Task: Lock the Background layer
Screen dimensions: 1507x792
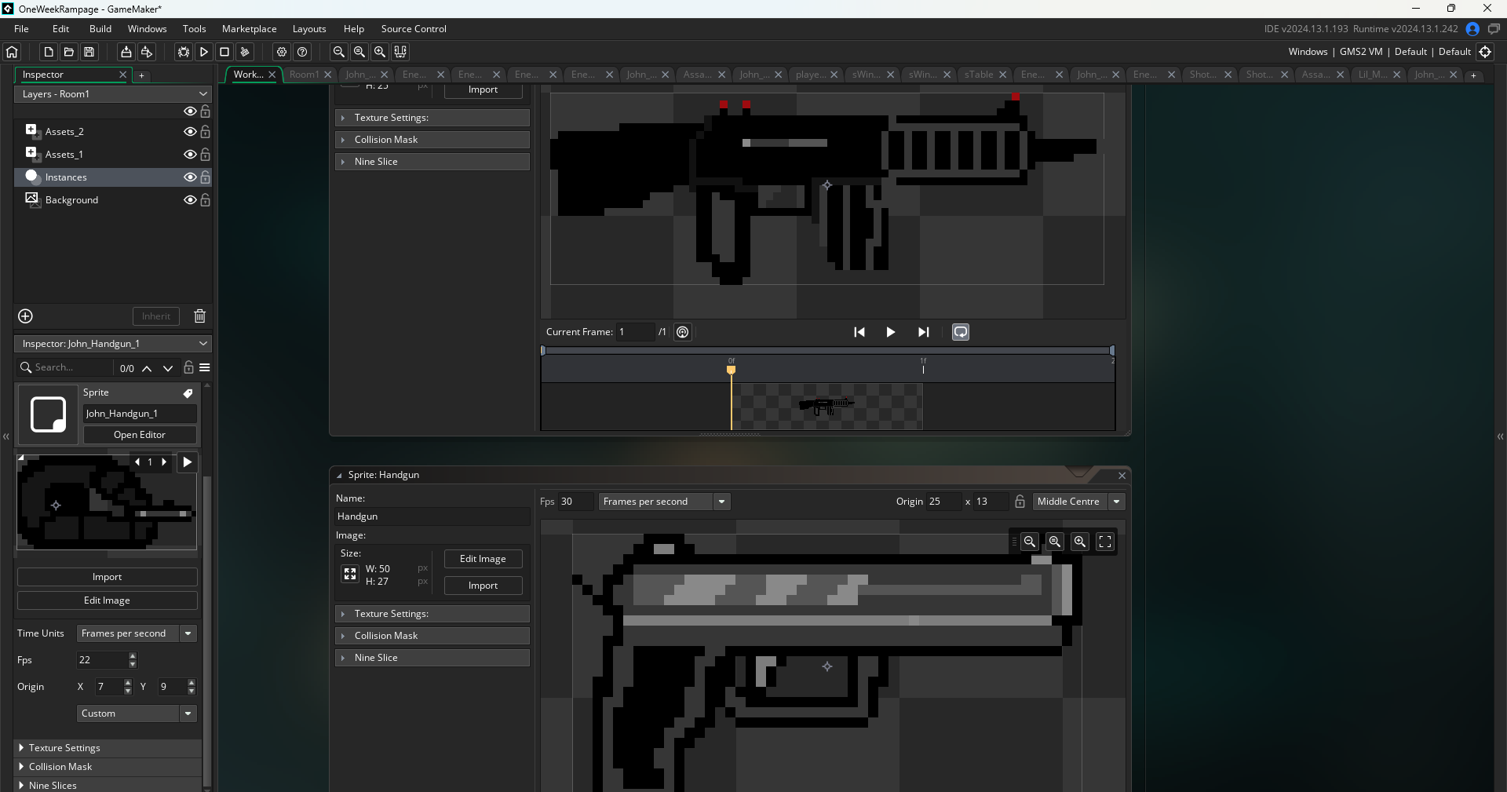Action: point(205,200)
